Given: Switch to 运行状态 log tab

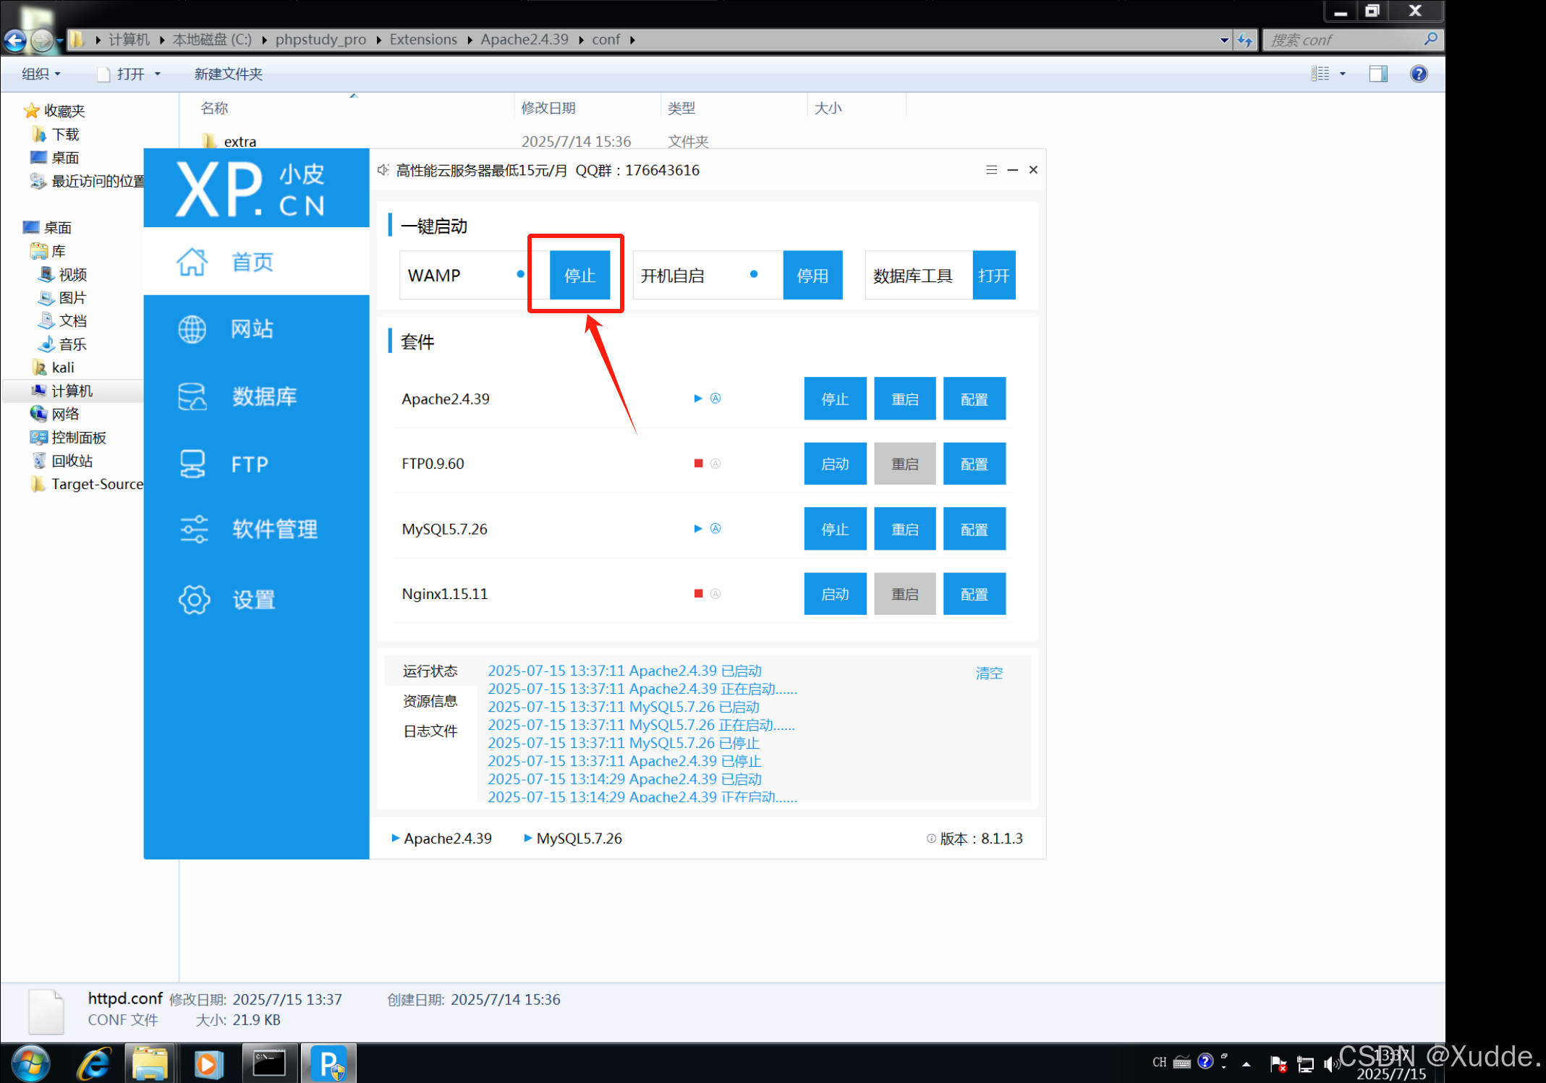Looking at the screenshot, I should (430, 671).
